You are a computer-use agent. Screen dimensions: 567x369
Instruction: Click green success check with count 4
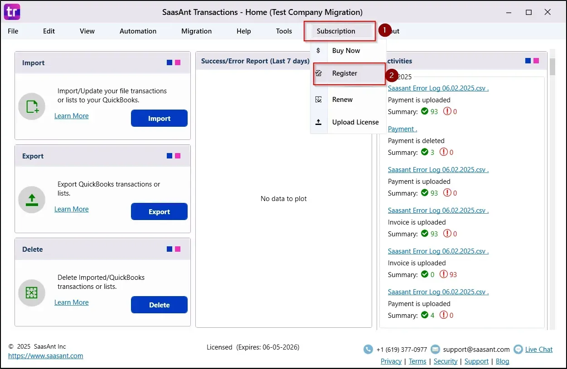[425, 315]
